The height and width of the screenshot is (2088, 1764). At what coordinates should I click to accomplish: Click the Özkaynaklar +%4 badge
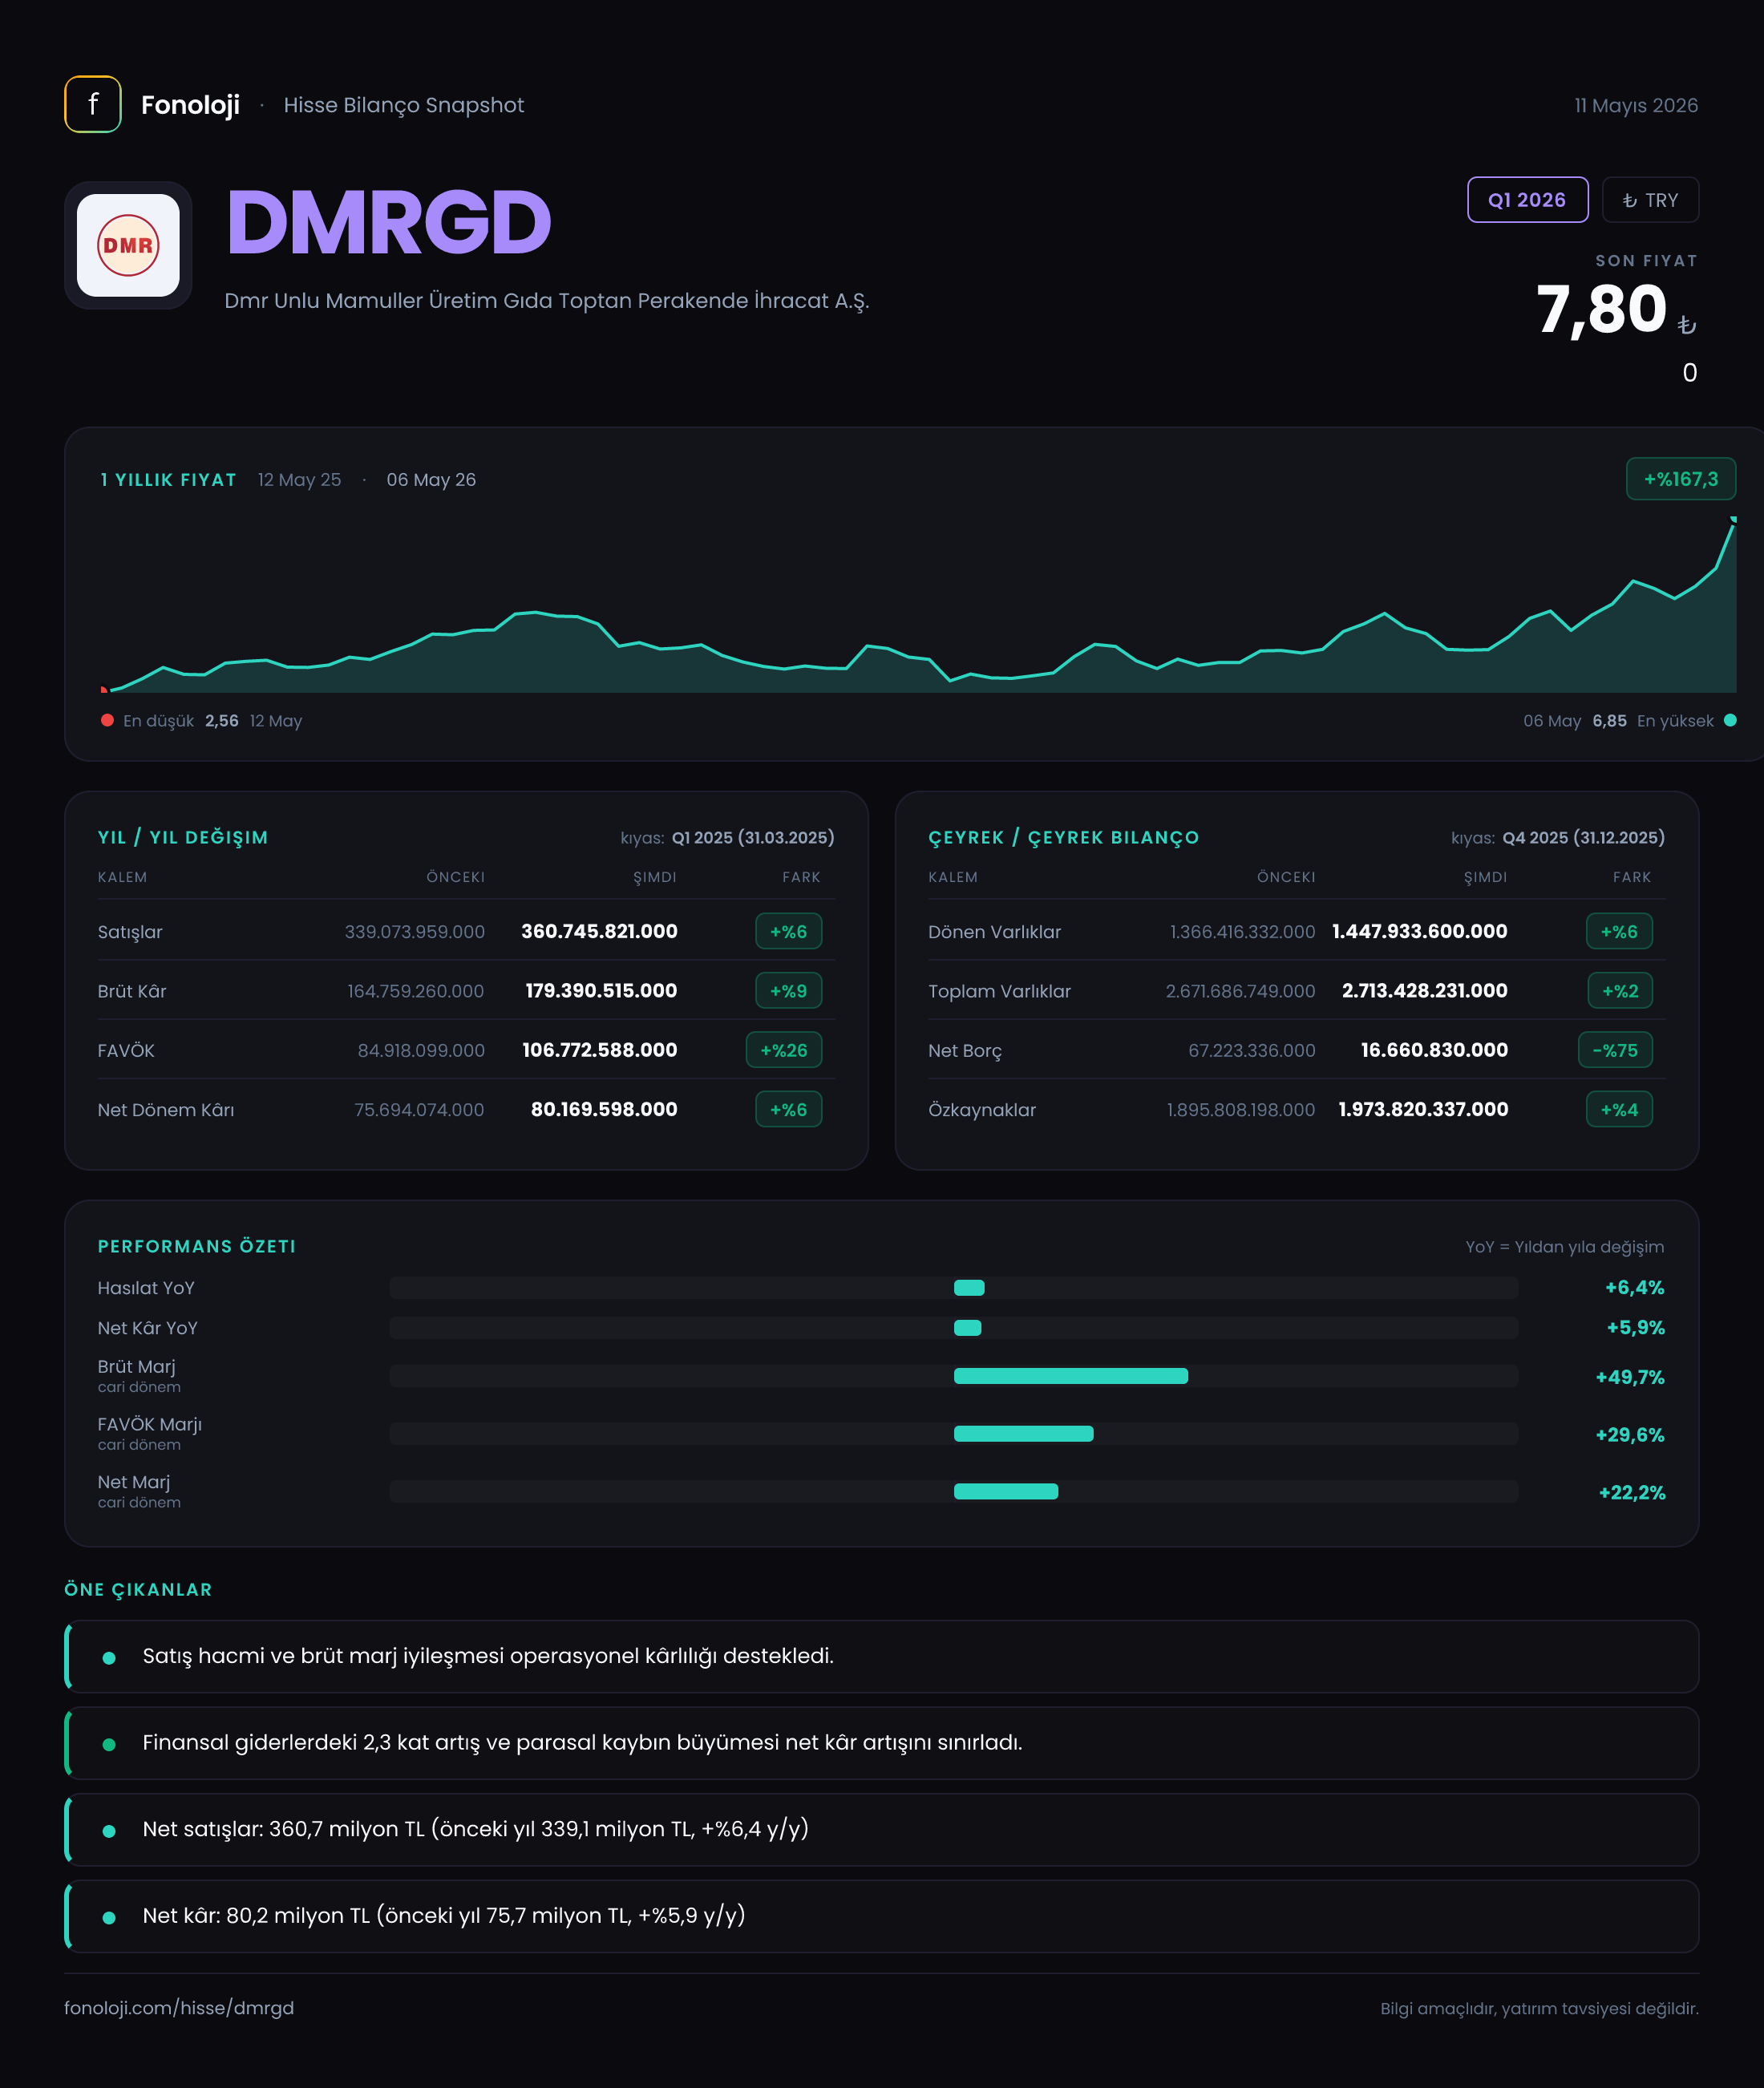[1619, 1109]
